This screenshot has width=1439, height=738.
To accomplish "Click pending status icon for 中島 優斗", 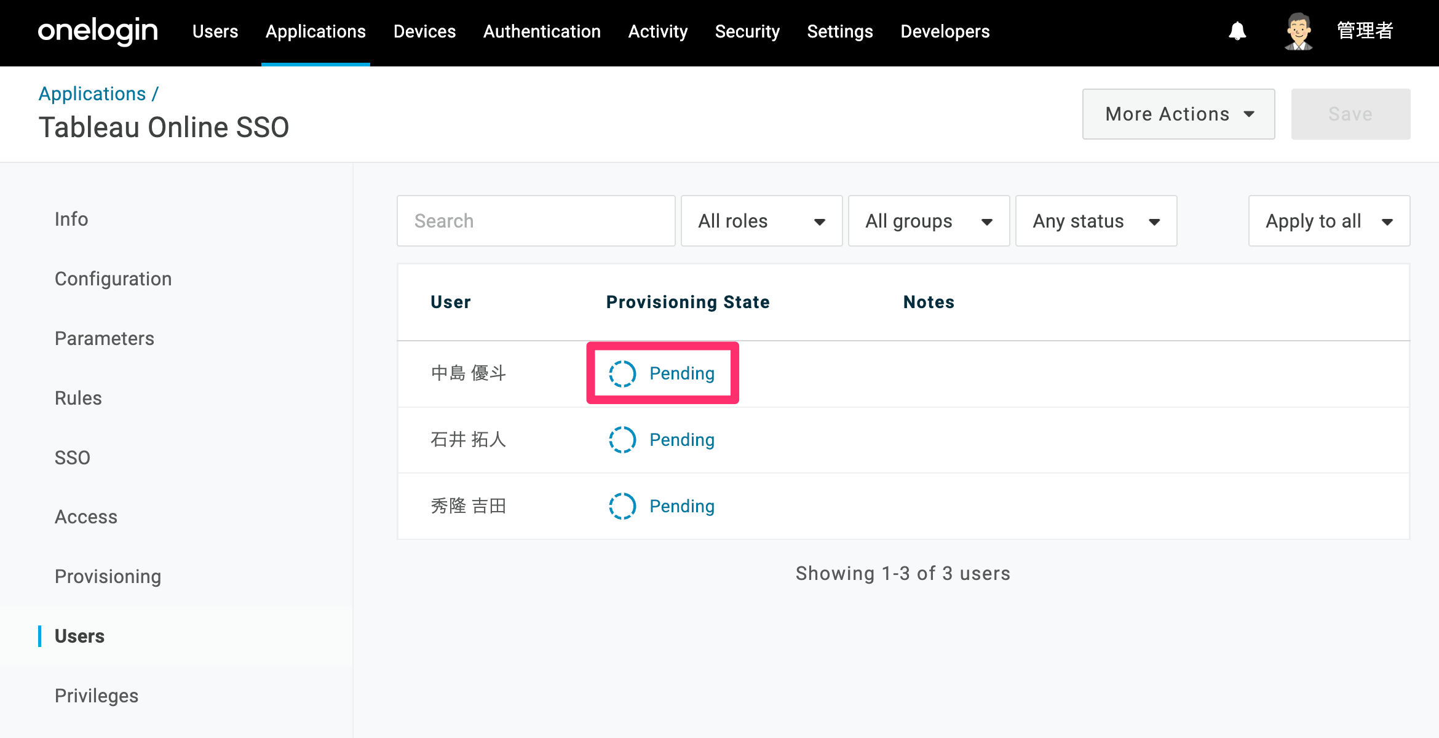I will (622, 373).
